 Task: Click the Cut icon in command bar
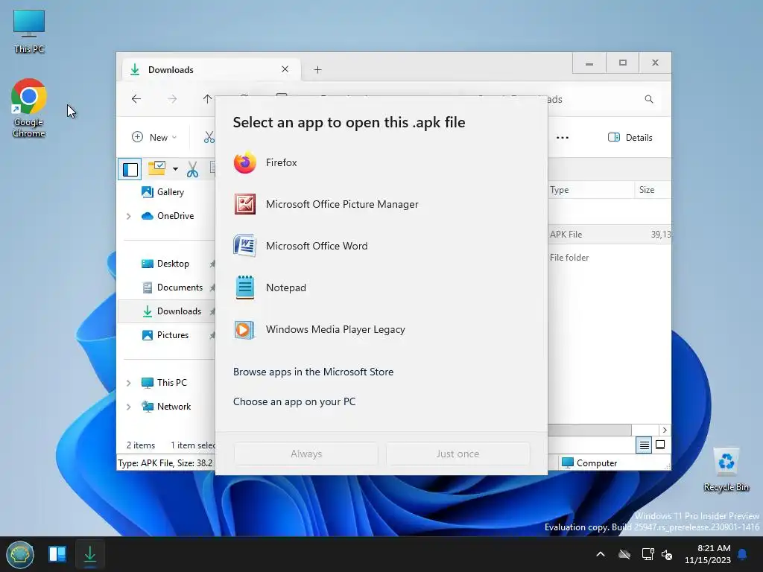coord(209,138)
